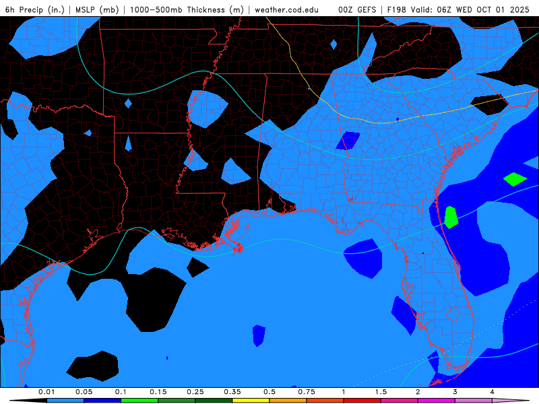Click the red 1 inch legend swatch

coord(362,401)
